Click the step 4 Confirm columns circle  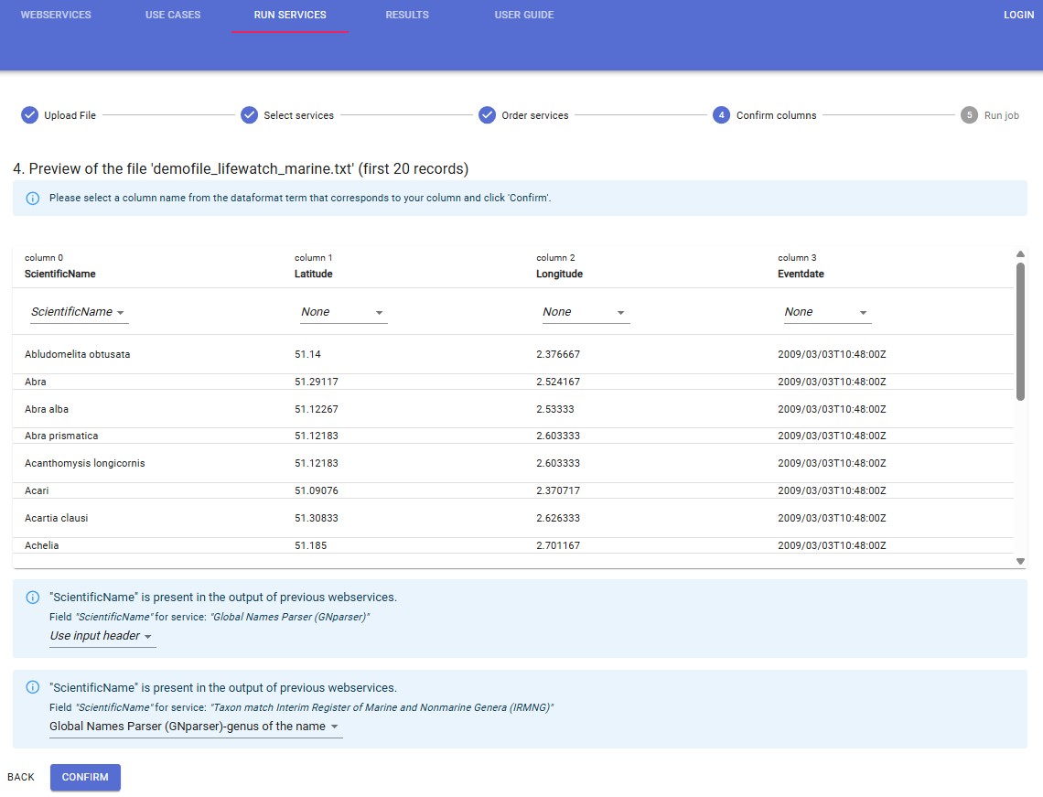coord(721,115)
